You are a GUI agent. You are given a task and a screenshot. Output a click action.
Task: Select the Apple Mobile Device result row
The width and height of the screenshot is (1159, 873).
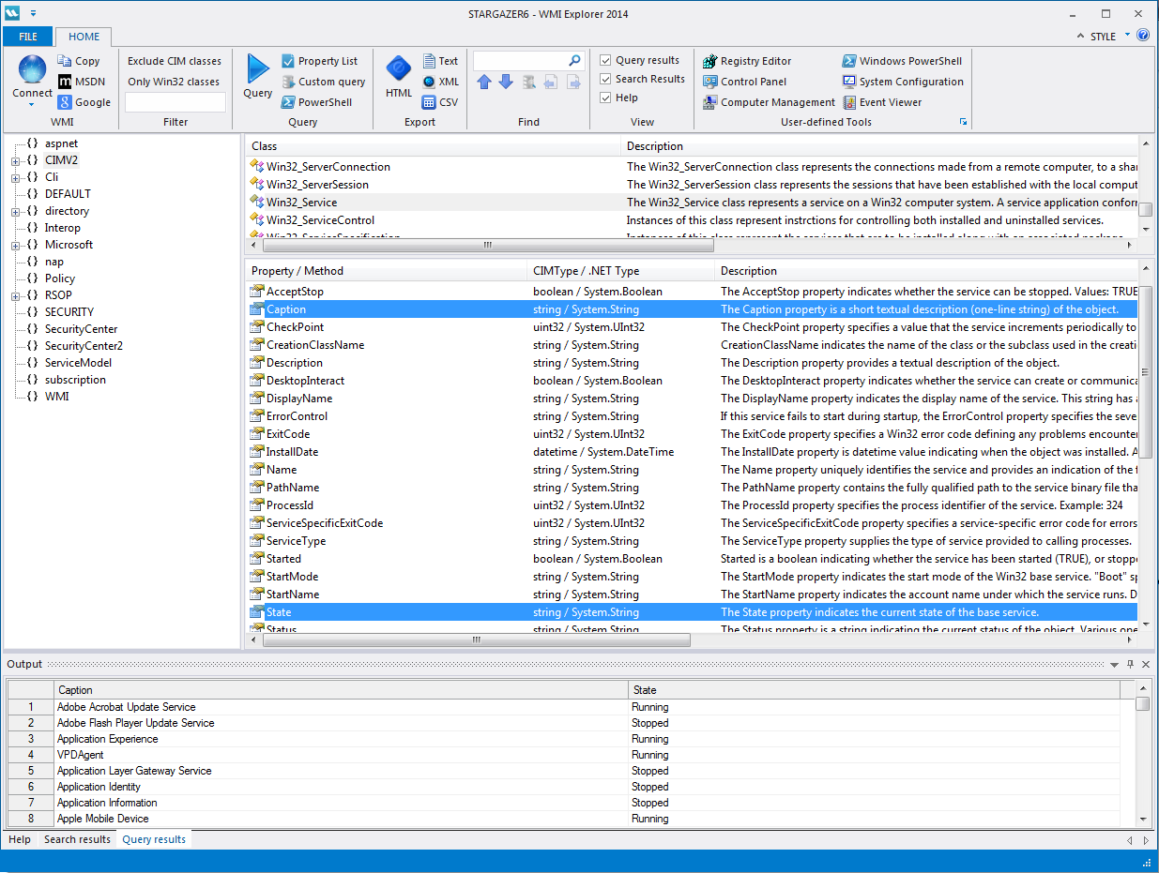point(564,819)
